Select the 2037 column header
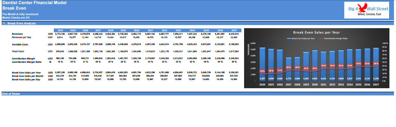This screenshot has width=396, height=127. pos(235,30)
